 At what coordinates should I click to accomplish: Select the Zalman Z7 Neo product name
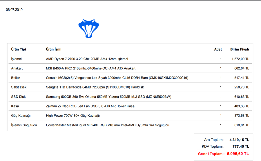[90, 106]
